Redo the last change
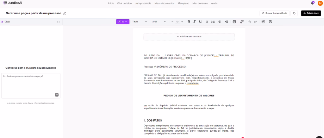 coord(255,22)
